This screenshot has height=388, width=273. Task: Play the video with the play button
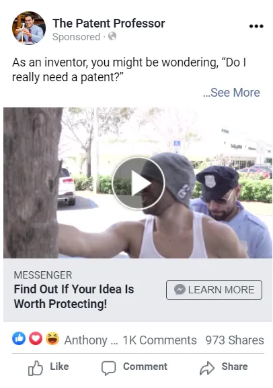pos(139,183)
